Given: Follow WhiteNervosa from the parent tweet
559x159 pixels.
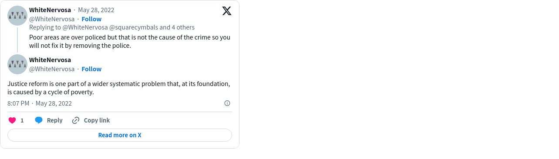Looking at the screenshot, I should pyautogui.click(x=91, y=19).
